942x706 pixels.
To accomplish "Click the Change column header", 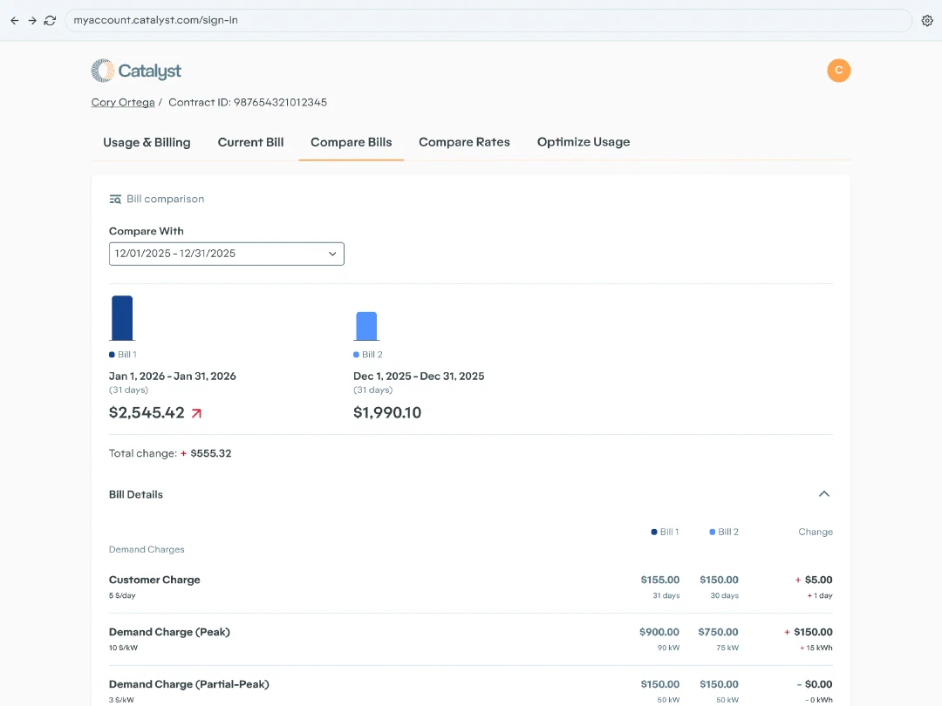I will pos(816,532).
